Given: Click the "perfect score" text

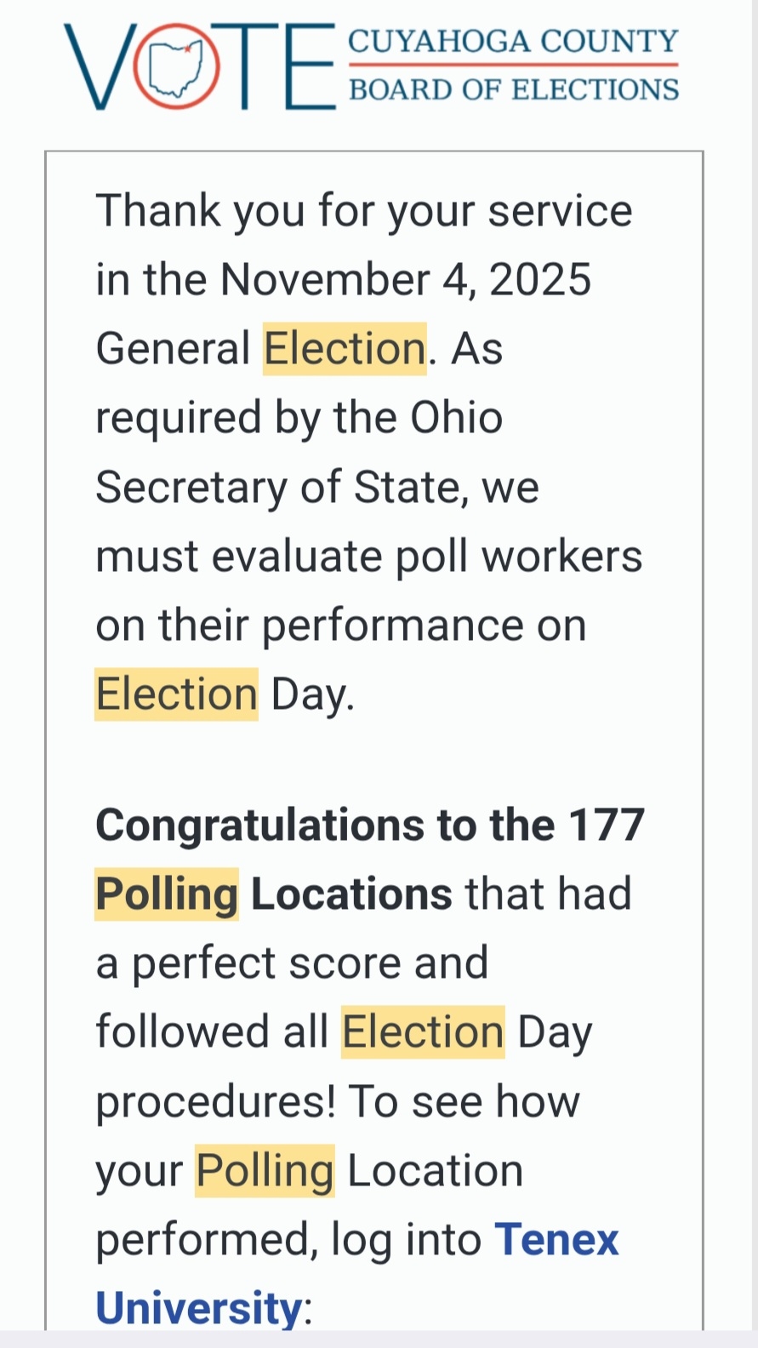Looking at the screenshot, I should [x=268, y=963].
